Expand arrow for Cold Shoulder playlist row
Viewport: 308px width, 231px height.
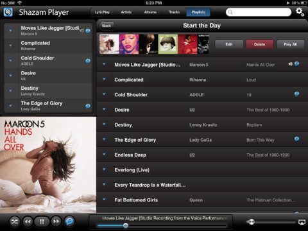click(104, 94)
